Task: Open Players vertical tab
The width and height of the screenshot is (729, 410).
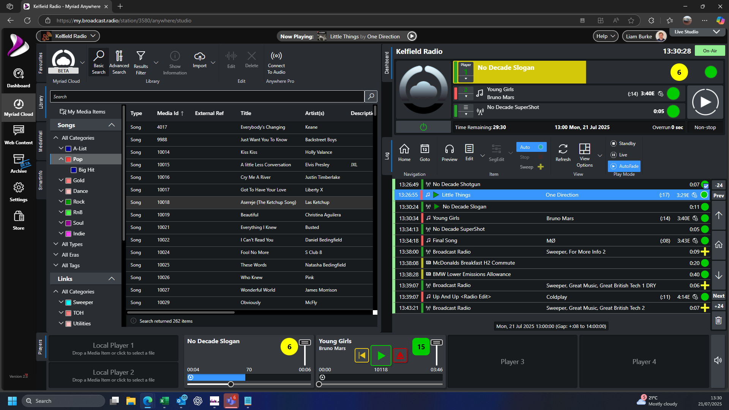Action: [41, 347]
